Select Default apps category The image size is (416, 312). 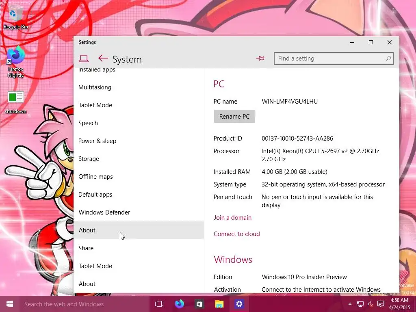tap(139, 195)
